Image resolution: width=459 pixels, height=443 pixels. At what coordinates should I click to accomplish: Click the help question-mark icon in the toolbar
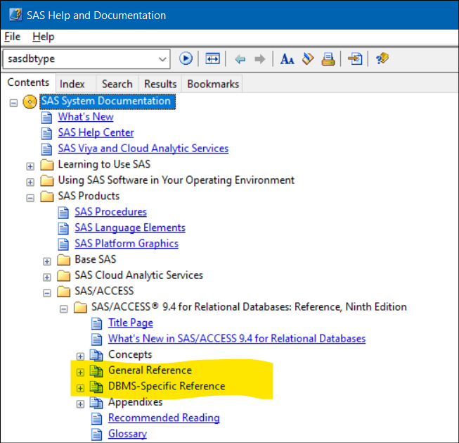382,58
